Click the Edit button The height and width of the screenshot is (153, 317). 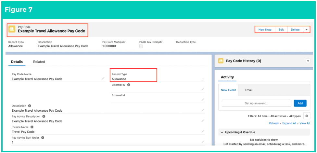click(x=281, y=30)
